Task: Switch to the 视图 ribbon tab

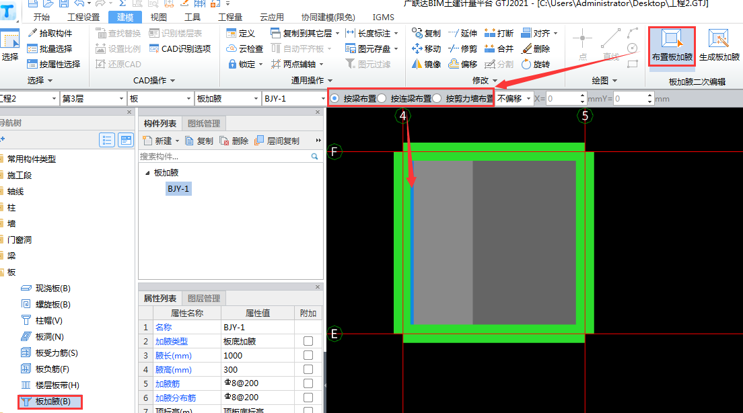Action: pyautogui.click(x=158, y=17)
